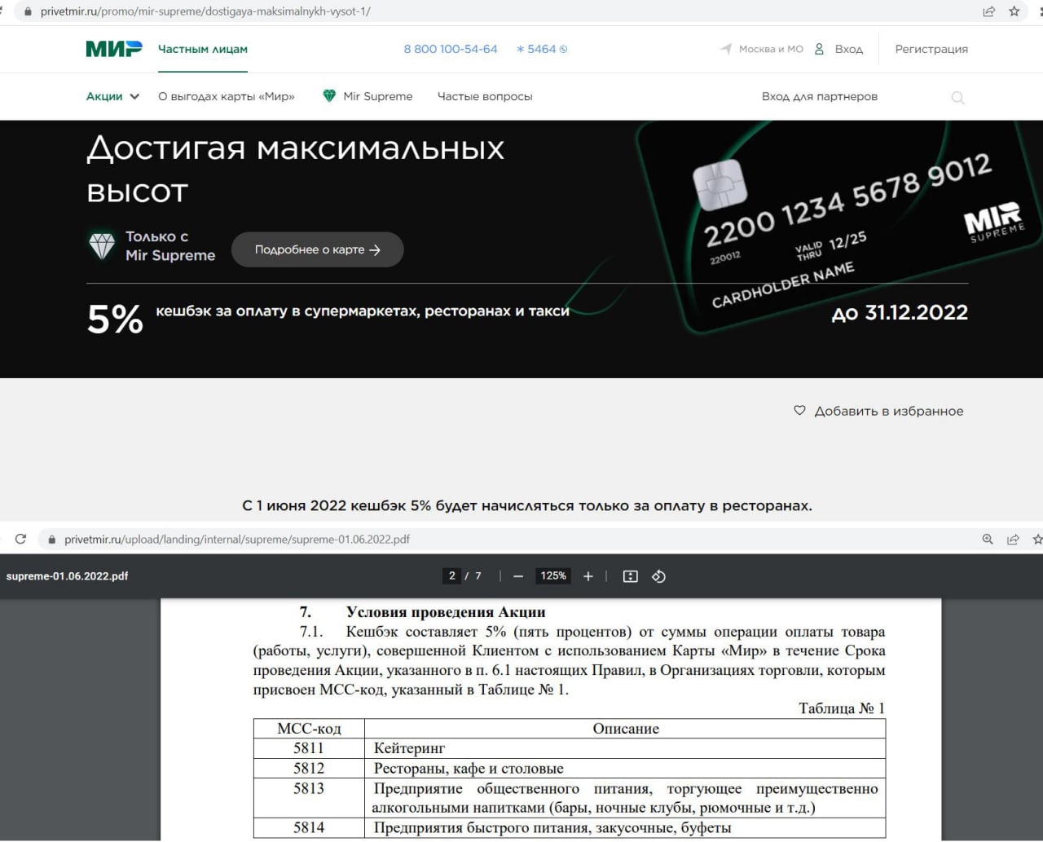Change the city from Москва и МО
This screenshot has height=842, width=1043.
click(762, 49)
